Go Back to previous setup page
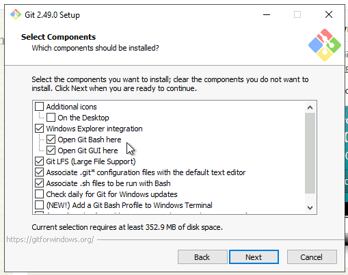This screenshot has width=348, height=275. click(202, 257)
